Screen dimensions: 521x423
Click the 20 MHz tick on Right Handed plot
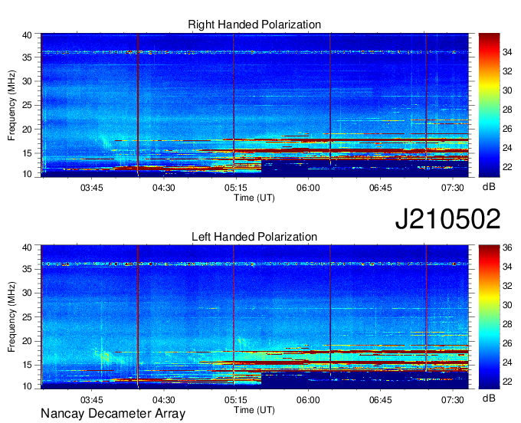click(27, 130)
